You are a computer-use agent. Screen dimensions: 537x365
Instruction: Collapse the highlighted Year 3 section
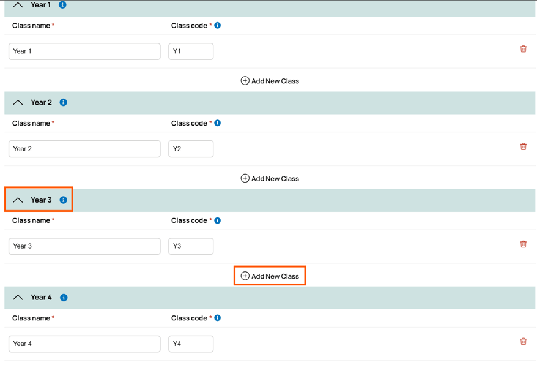(18, 200)
